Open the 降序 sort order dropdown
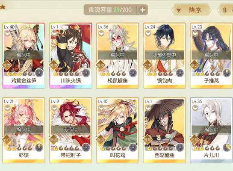The width and height of the screenshot is (233, 171). click(192, 10)
